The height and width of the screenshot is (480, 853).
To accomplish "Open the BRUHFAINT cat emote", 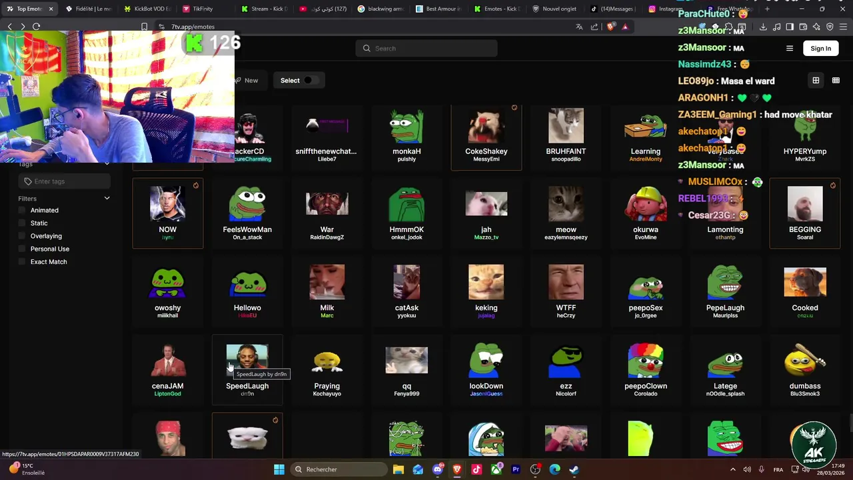I will 566,137.
